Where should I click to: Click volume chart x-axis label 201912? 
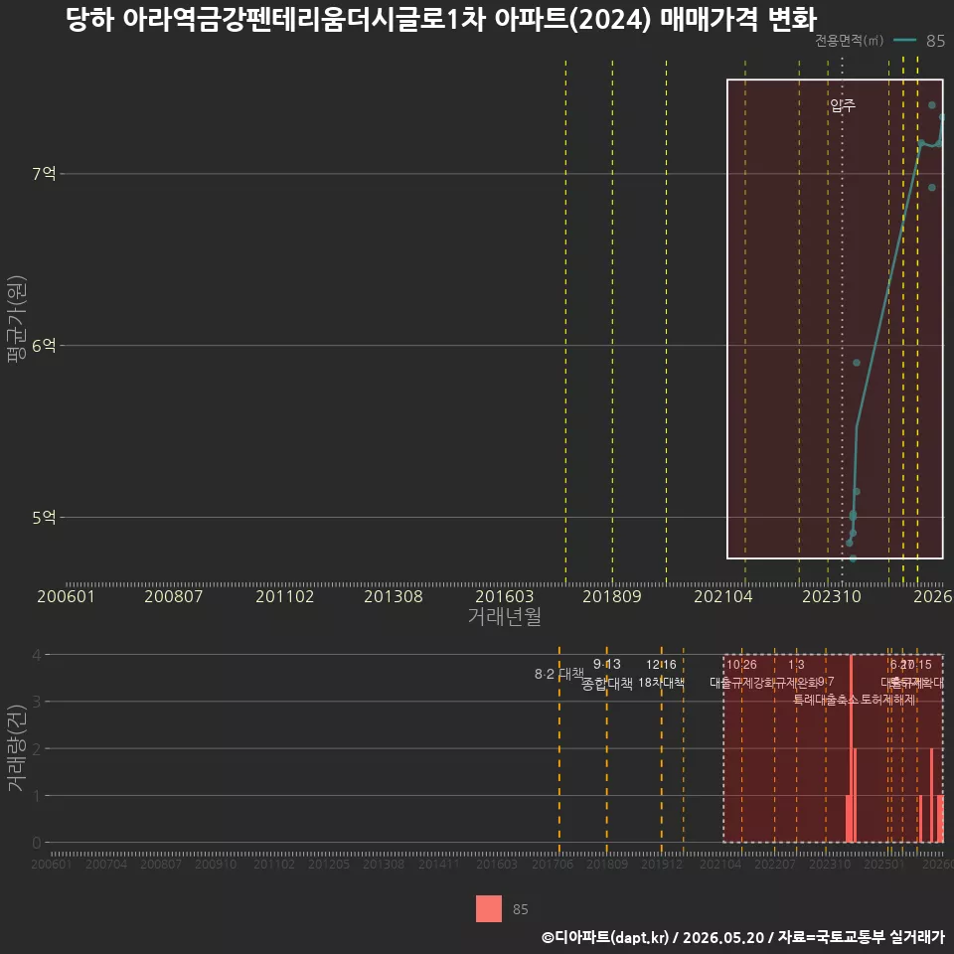click(662, 864)
